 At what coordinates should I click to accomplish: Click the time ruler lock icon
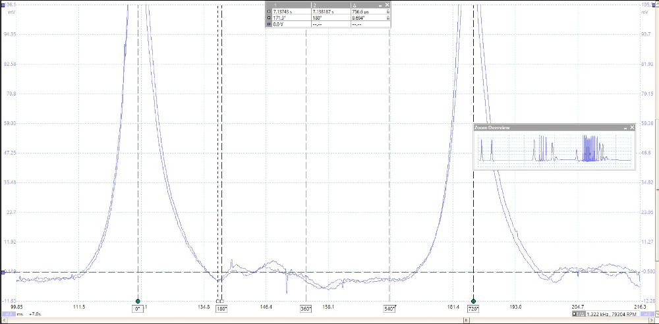388,12
